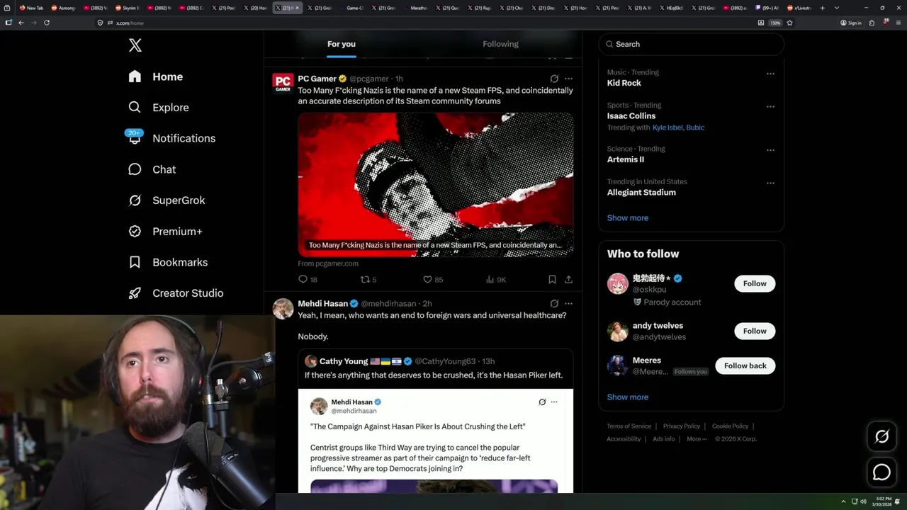Click Mehdi Hasan profile avatar
The height and width of the screenshot is (510, 907).
(x=283, y=309)
